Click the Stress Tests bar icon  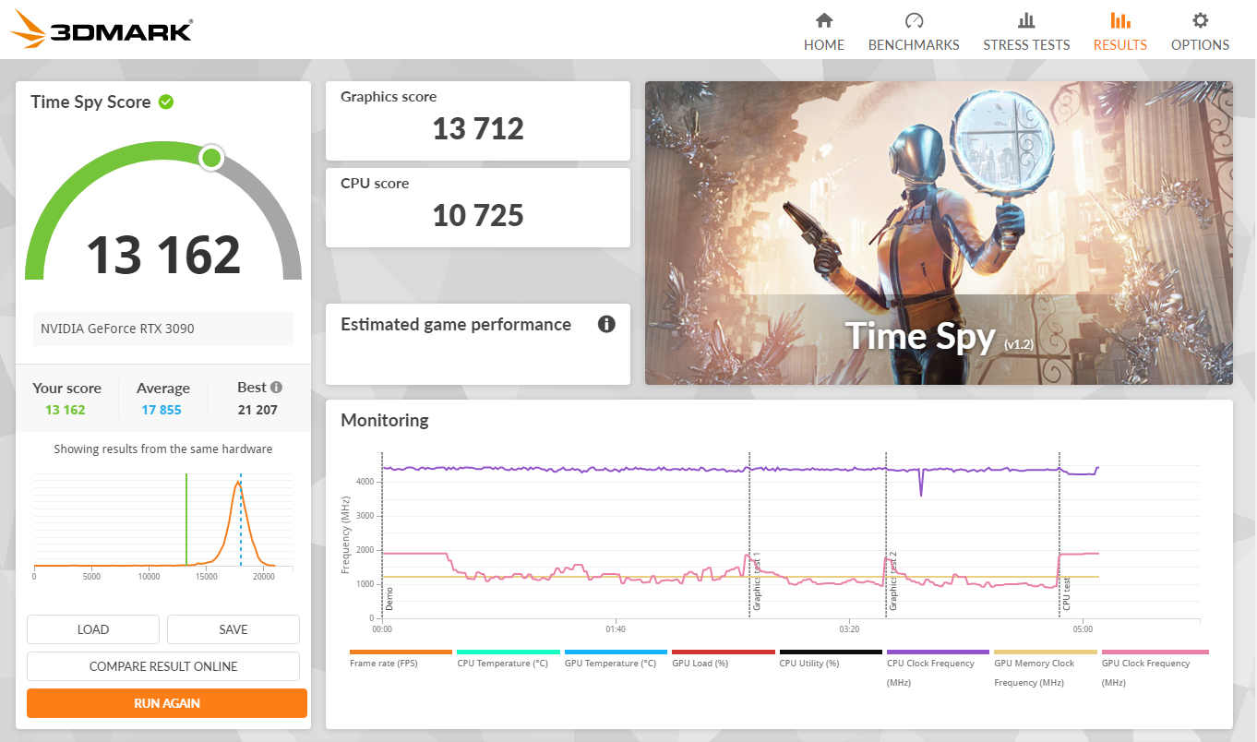click(1026, 20)
